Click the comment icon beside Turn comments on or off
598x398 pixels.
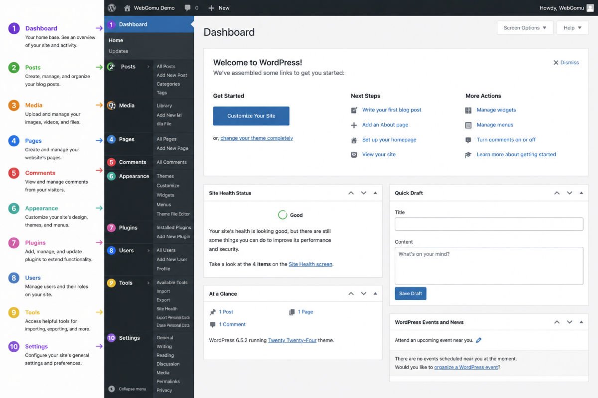pos(468,140)
